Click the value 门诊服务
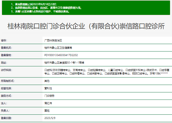172x123 pixels. click(x=49, y=96)
